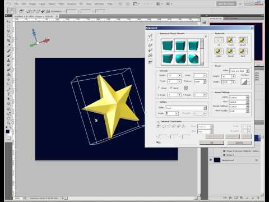Click Cancel in the Repoussé dialog
This screenshot has width=269, height=202.
coord(239,143)
